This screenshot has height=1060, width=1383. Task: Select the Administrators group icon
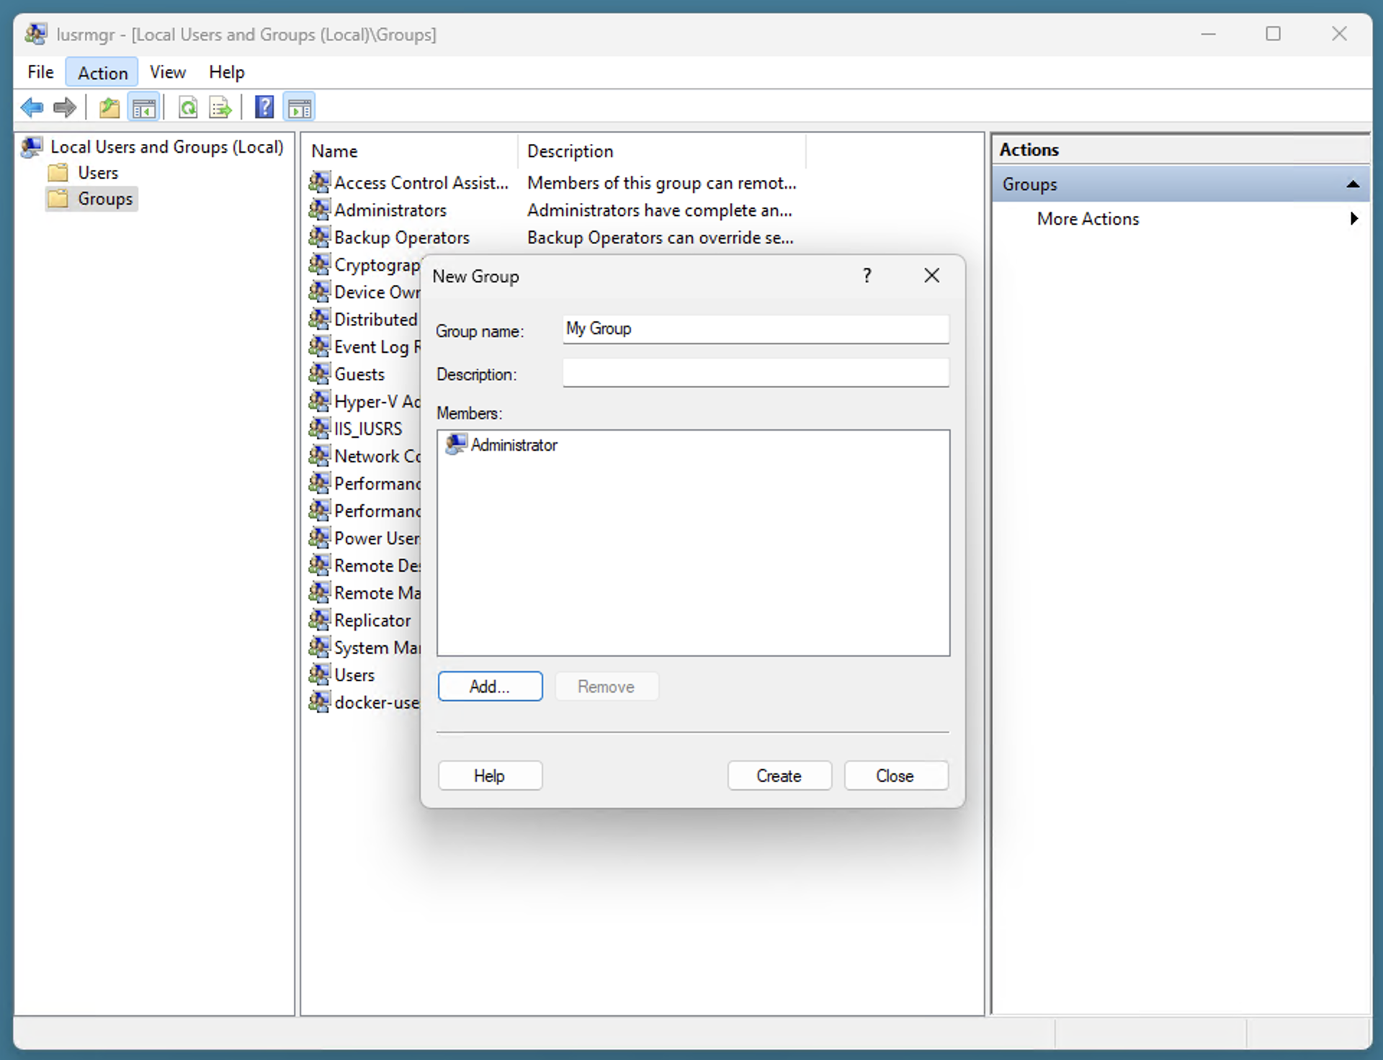319,210
